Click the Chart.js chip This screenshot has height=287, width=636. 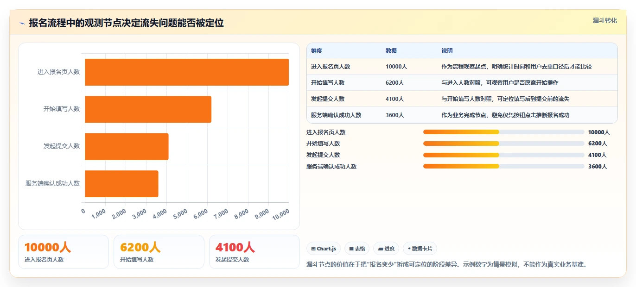pos(324,249)
